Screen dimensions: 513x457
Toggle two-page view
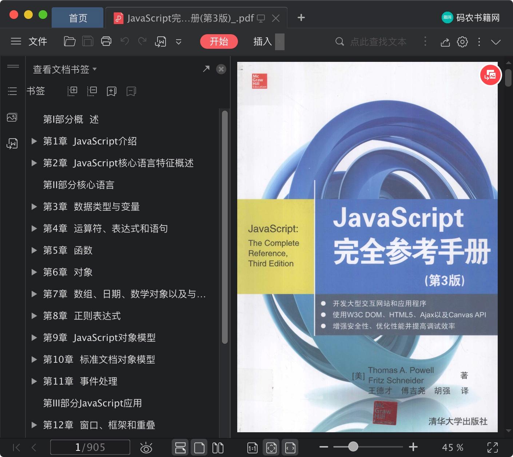[x=218, y=448]
